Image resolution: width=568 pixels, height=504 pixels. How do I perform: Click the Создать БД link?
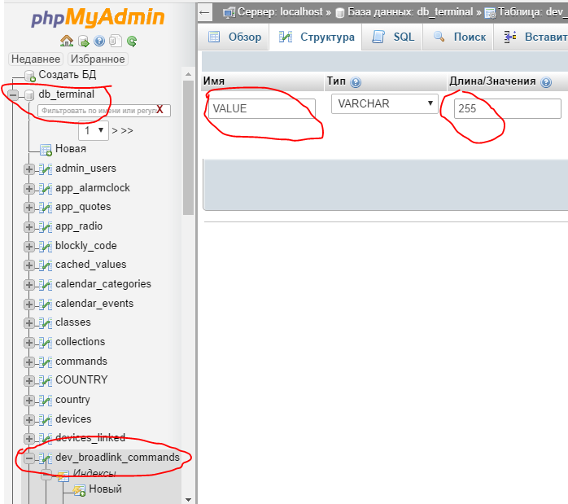pyautogui.click(x=68, y=75)
